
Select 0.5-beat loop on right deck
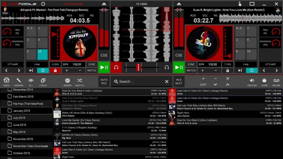(240, 31)
